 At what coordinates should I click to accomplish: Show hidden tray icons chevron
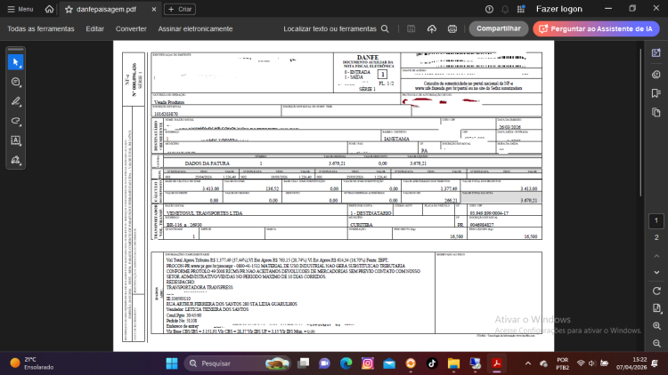pos(528,363)
